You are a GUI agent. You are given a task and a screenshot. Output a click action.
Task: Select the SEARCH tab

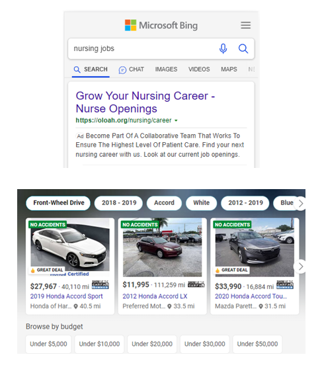[x=91, y=69]
